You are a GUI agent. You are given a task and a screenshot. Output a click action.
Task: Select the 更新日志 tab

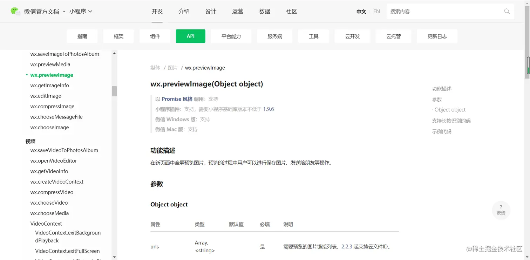tap(437, 36)
